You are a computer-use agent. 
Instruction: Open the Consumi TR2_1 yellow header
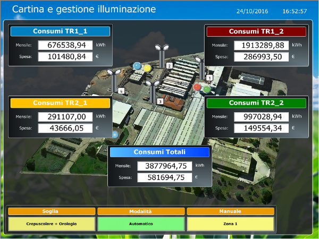(60, 103)
